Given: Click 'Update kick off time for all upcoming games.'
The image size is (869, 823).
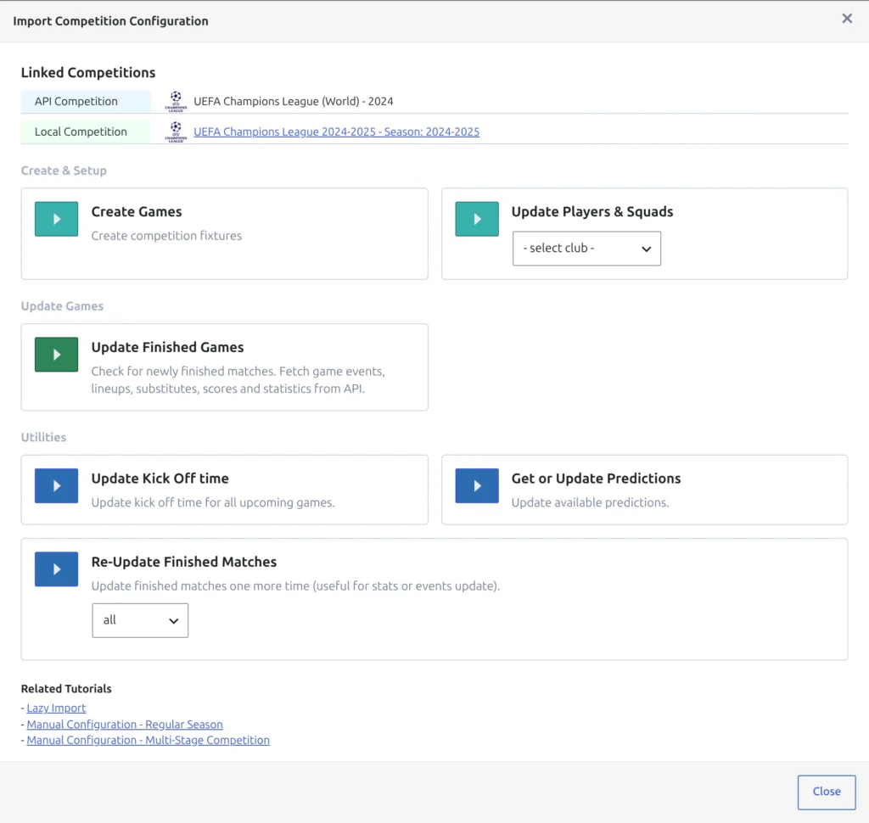Looking at the screenshot, I should [213, 502].
